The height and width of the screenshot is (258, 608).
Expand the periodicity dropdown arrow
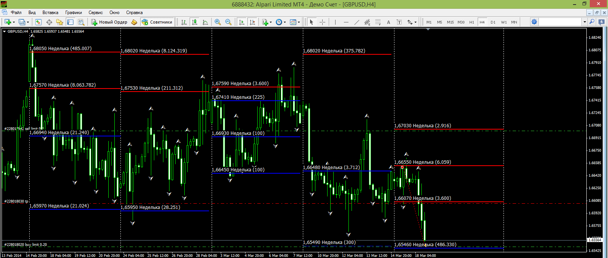[x=285, y=22]
